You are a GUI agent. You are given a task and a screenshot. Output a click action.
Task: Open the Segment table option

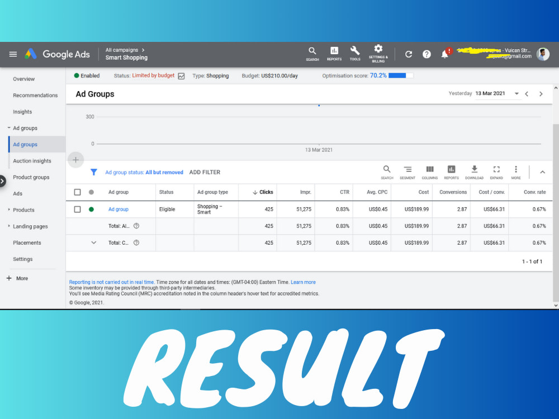pyautogui.click(x=408, y=172)
